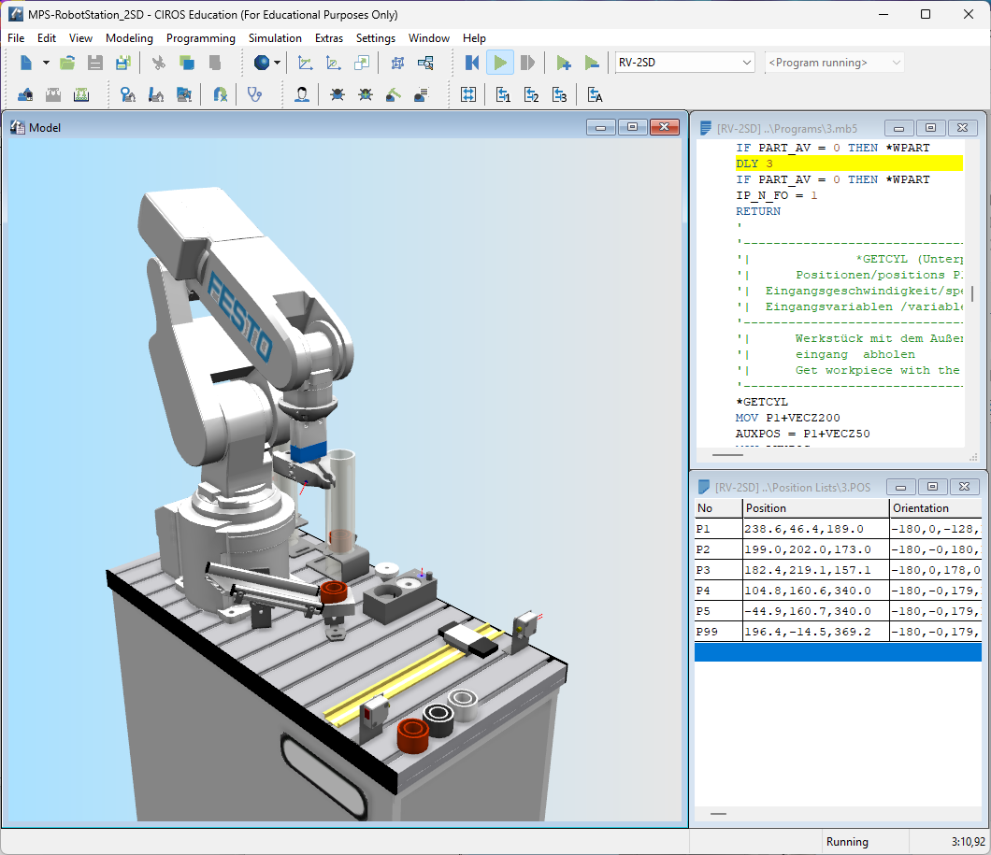Open the Edit menu
The height and width of the screenshot is (855, 991).
47,38
